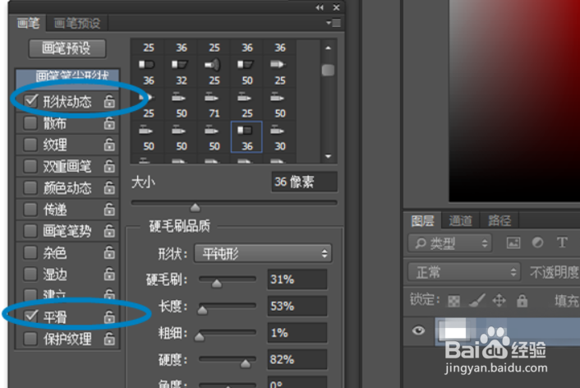Toggle lock icon for 保护纹理

(x=109, y=339)
